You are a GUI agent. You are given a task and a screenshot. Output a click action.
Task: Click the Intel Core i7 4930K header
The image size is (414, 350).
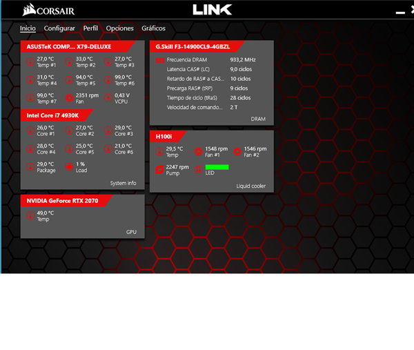click(x=57, y=115)
